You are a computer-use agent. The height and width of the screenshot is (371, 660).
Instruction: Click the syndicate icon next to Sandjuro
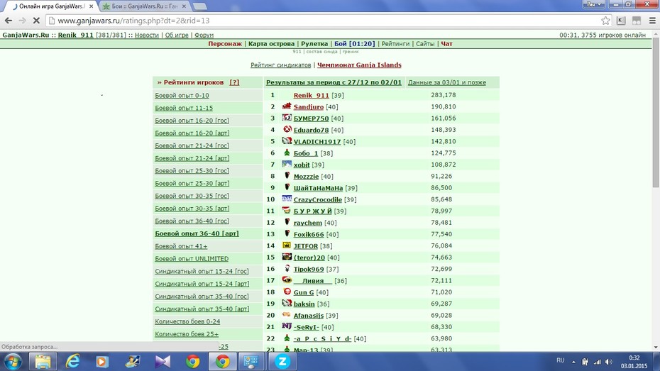pos(287,106)
